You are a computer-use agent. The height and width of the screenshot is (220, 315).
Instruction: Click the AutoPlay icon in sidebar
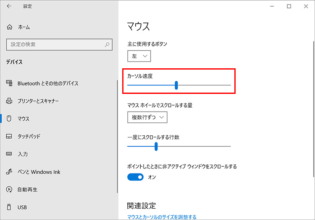[x=10, y=189]
